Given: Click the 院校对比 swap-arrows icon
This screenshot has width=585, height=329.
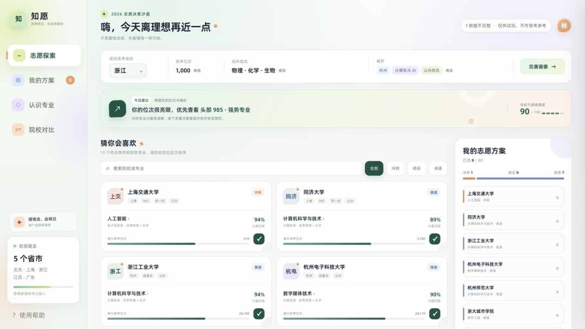Looking at the screenshot, I should 18,130.
